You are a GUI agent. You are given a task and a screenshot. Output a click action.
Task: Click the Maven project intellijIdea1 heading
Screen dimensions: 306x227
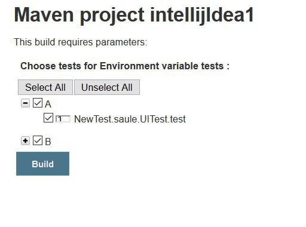pyautogui.click(x=134, y=16)
